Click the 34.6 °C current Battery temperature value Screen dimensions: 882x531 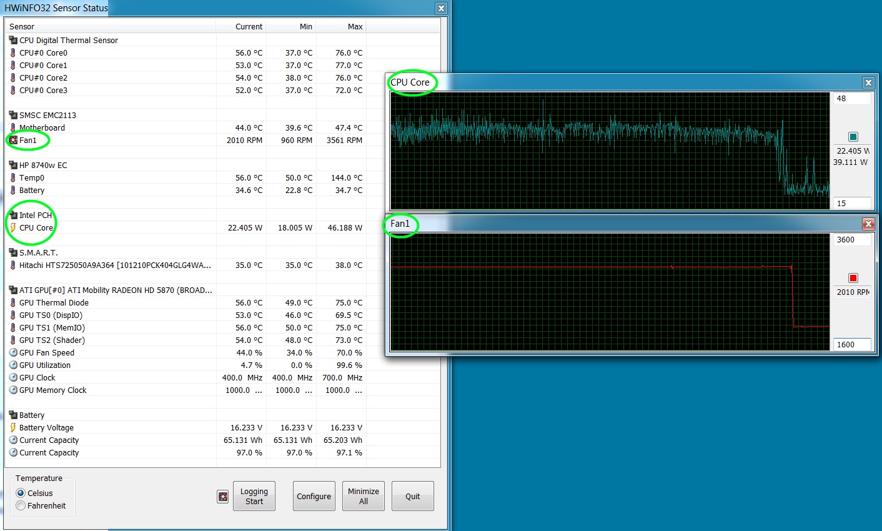(x=249, y=190)
